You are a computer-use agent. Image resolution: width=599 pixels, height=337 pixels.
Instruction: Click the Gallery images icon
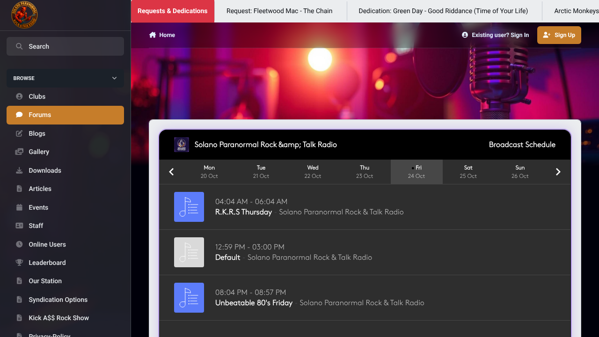coord(19,152)
